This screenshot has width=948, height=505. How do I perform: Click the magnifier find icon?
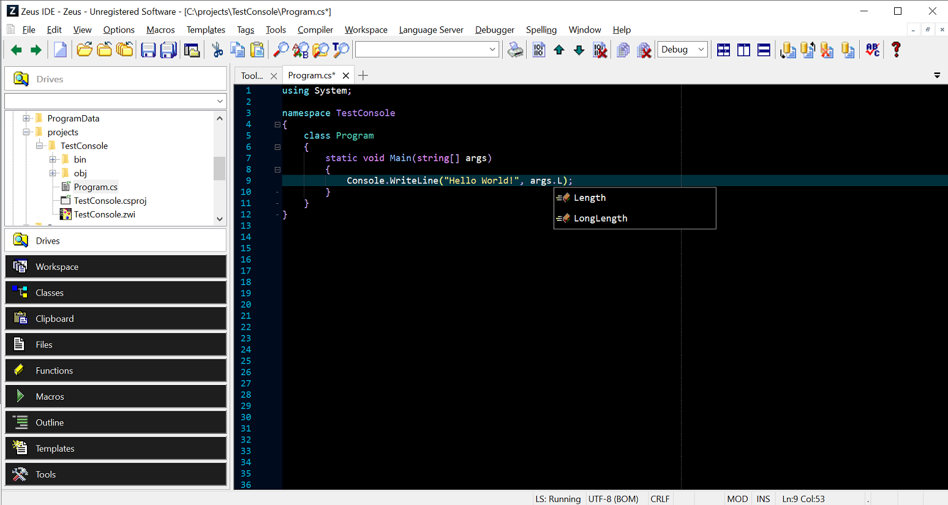pos(280,50)
